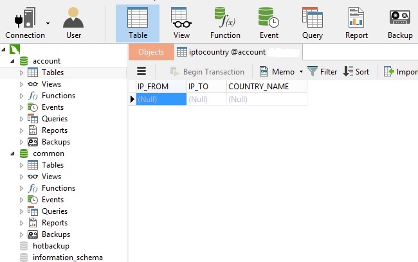Open the Connection toolbar button
The width and height of the screenshot is (418, 262).
click(25, 23)
